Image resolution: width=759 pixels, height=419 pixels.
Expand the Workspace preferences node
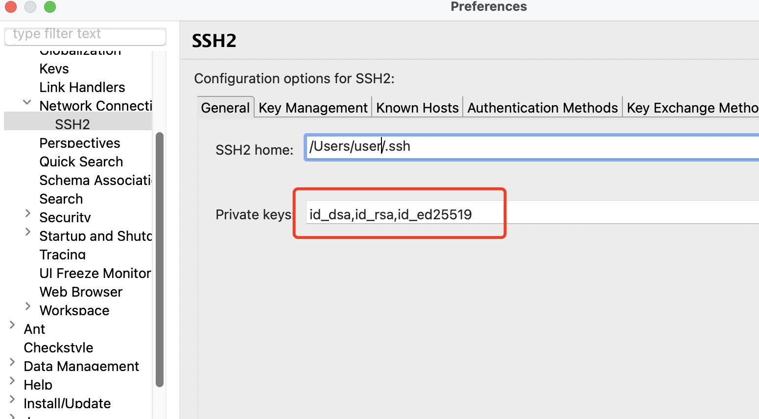click(x=28, y=306)
